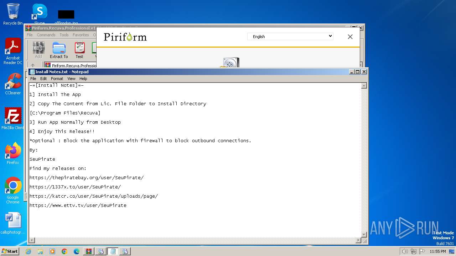
Task: Open the installer language dropdown showing English
Action: (x=290, y=36)
